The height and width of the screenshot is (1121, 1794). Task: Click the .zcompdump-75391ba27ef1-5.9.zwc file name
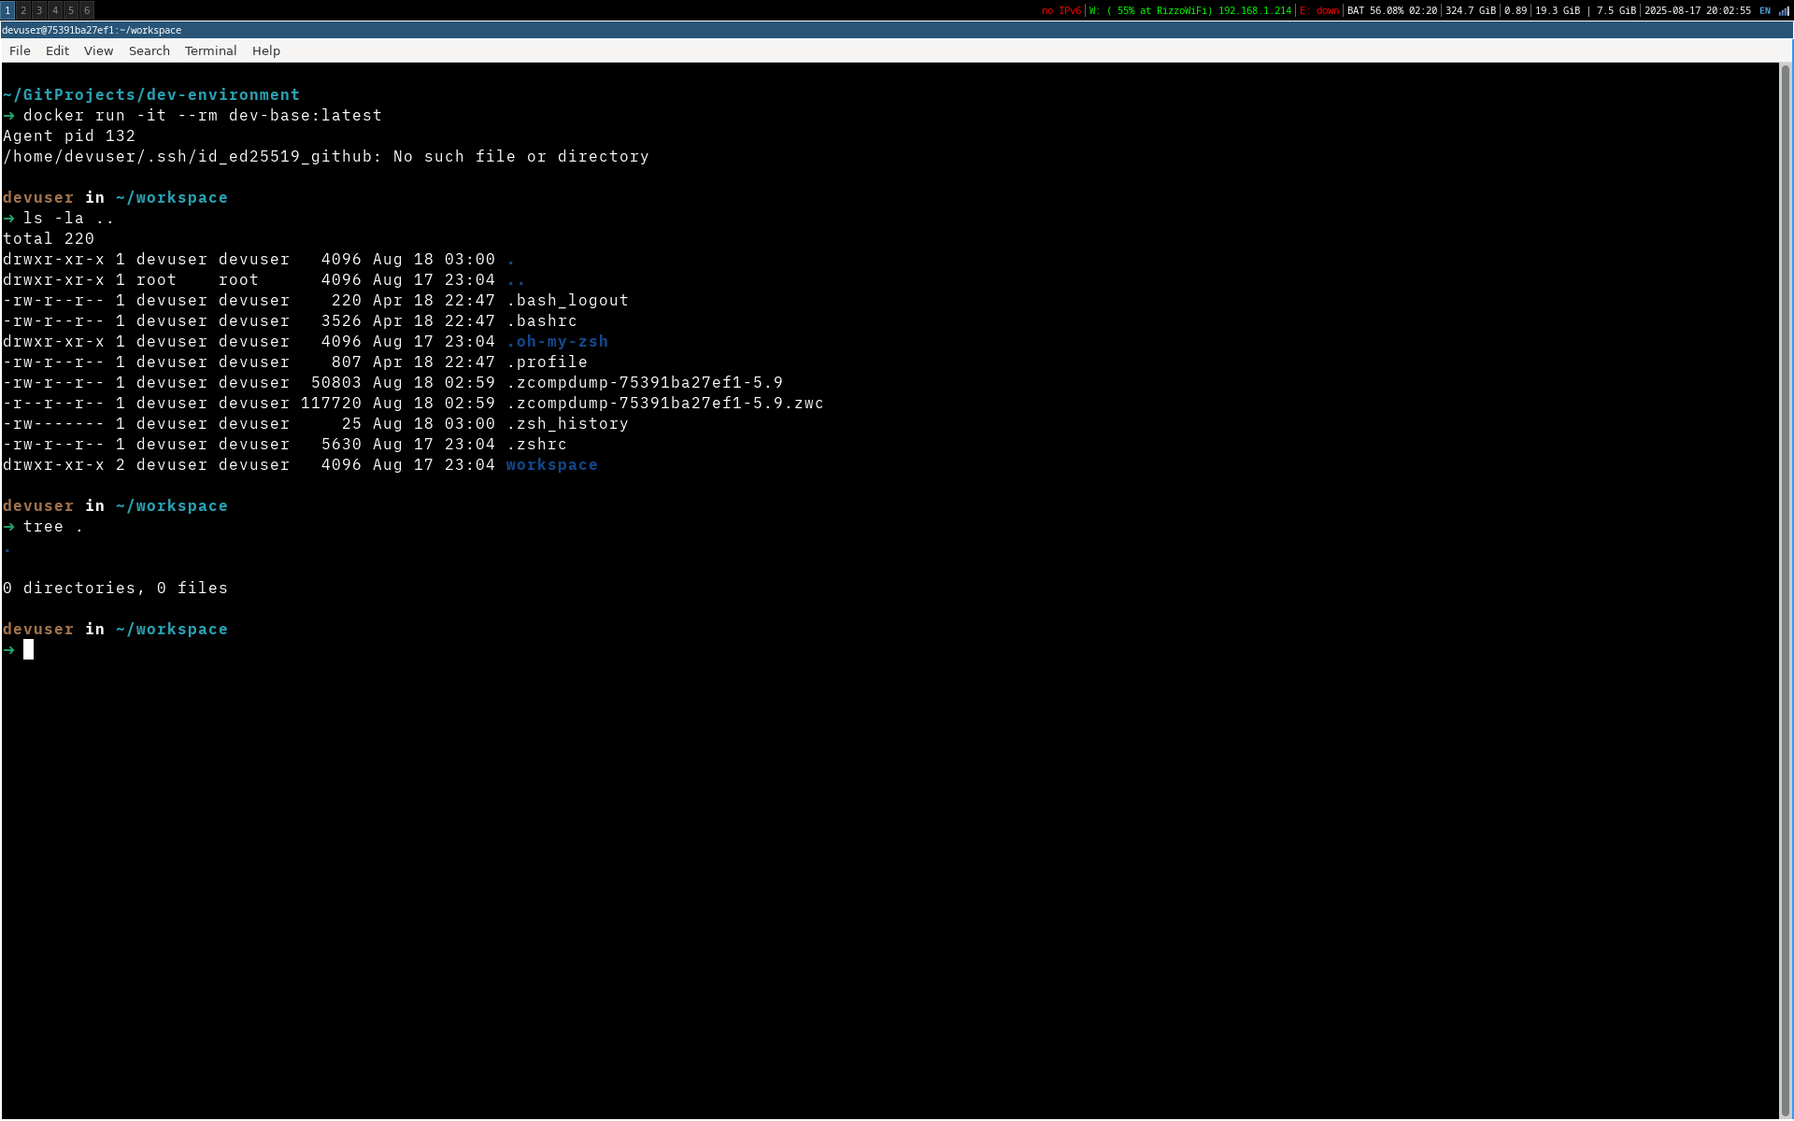point(665,403)
